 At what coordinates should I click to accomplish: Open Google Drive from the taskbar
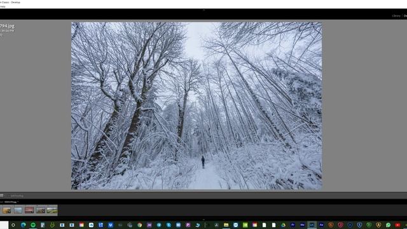[x=283, y=225]
